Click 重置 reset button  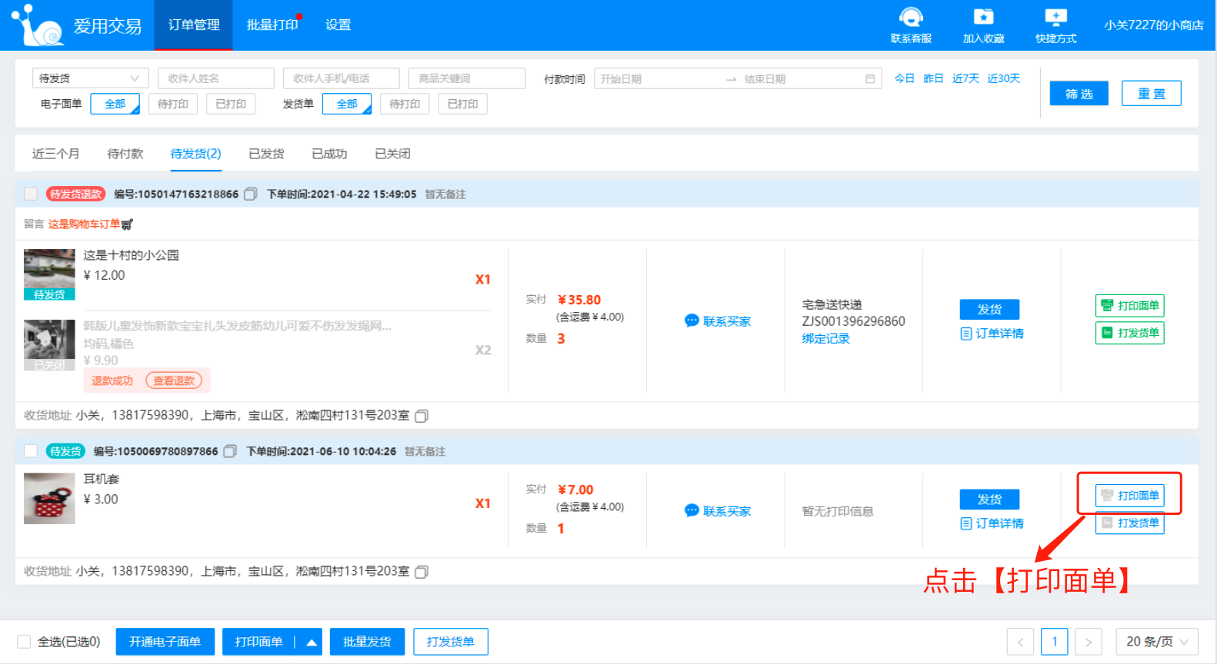1151,94
